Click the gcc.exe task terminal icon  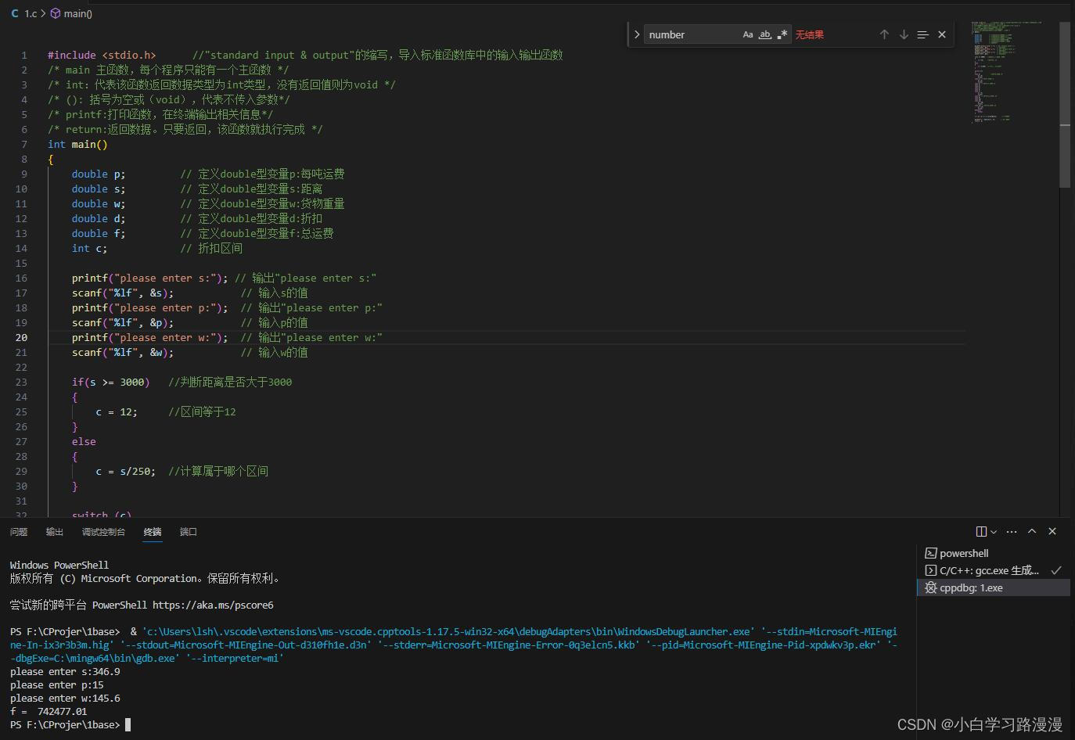[930, 570]
